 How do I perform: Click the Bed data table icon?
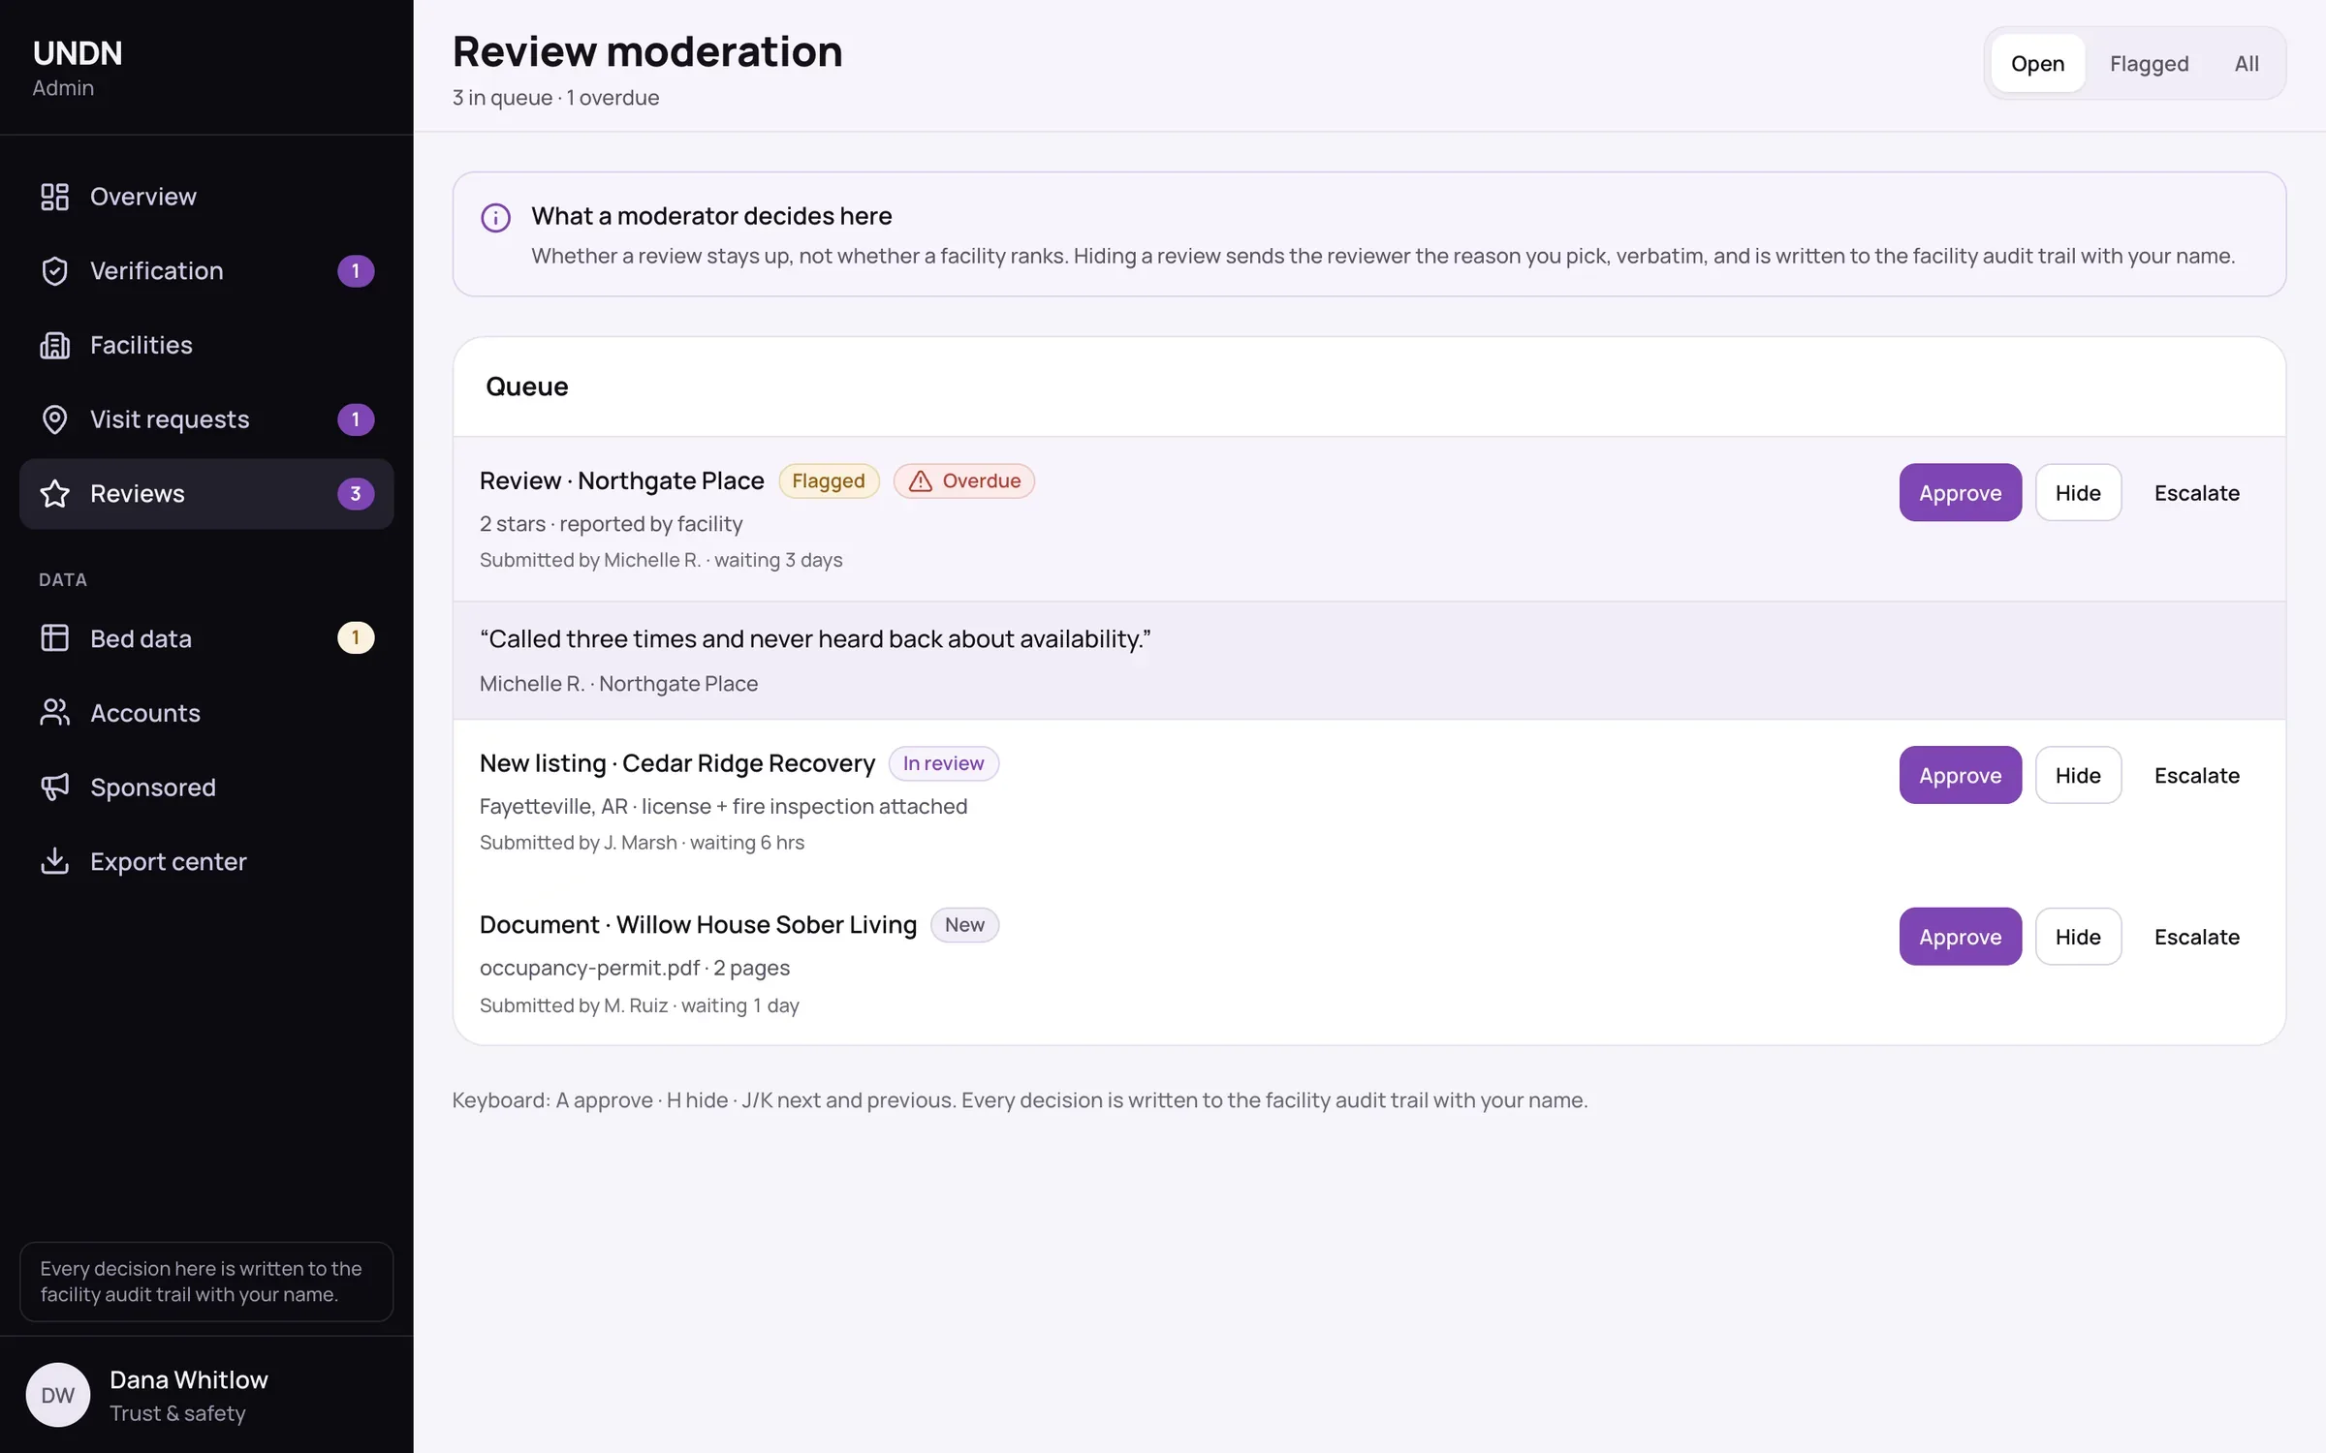(x=54, y=638)
